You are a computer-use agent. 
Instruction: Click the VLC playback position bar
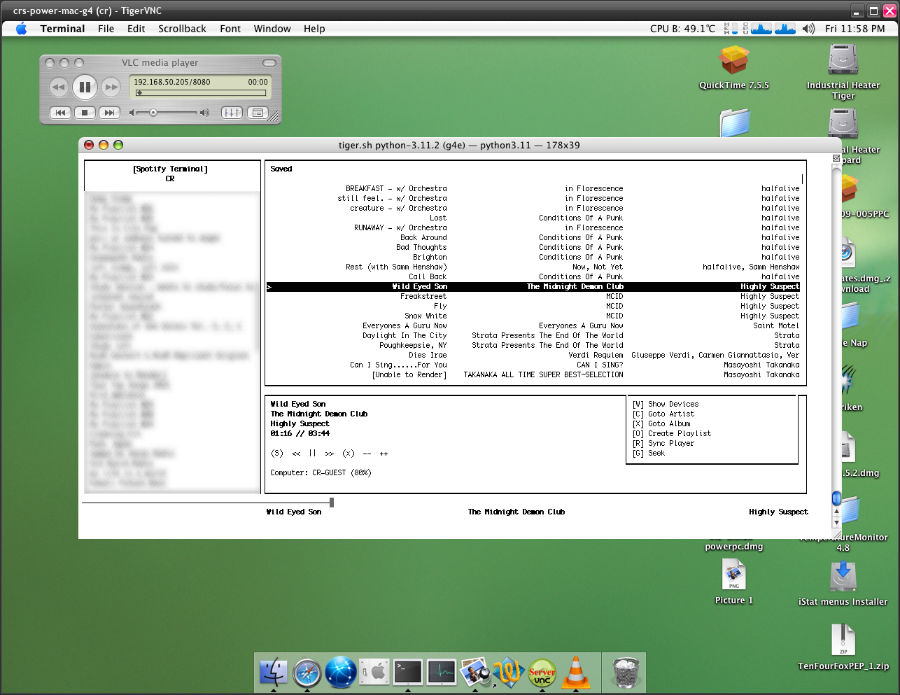201,92
